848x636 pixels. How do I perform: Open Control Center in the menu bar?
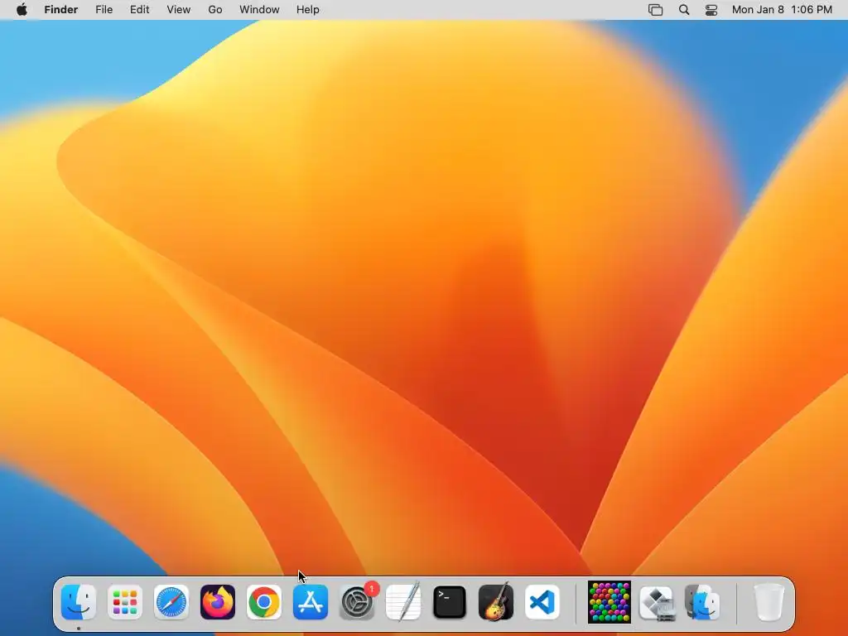click(x=711, y=10)
